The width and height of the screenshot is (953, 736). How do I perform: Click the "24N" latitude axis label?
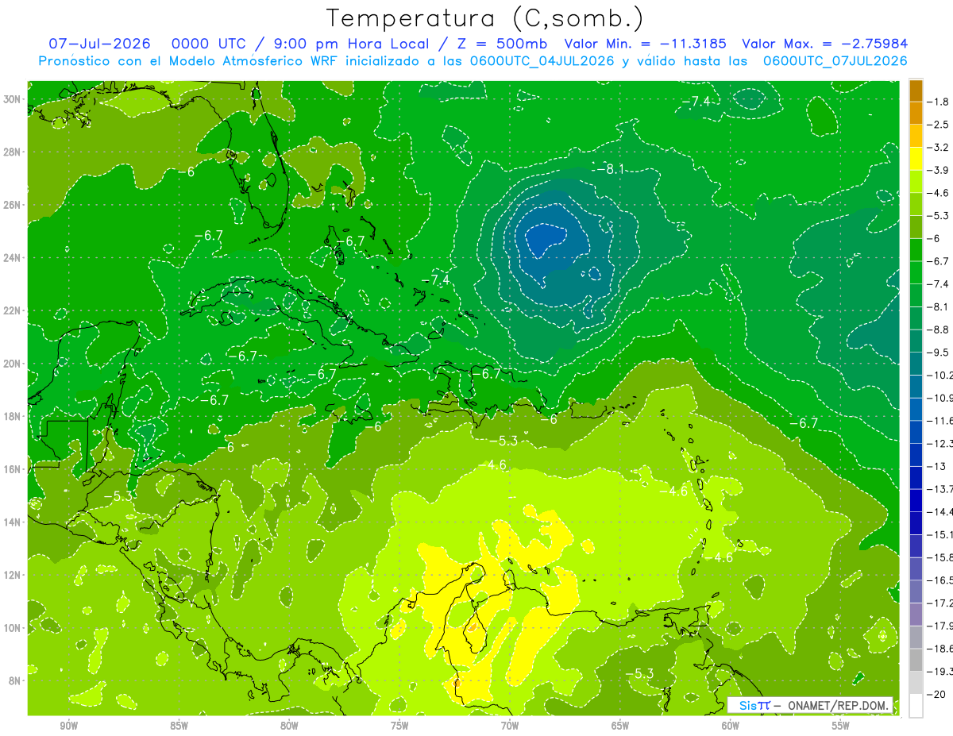(13, 257)
